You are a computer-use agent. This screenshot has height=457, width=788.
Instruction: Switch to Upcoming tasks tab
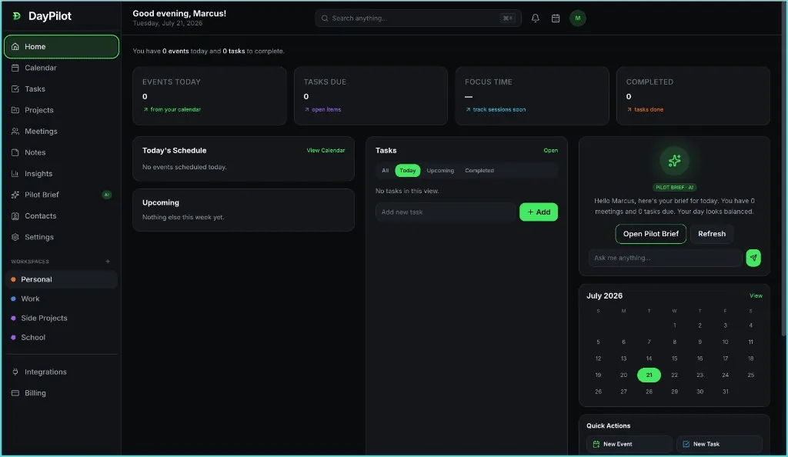click(x=440, y=171)
